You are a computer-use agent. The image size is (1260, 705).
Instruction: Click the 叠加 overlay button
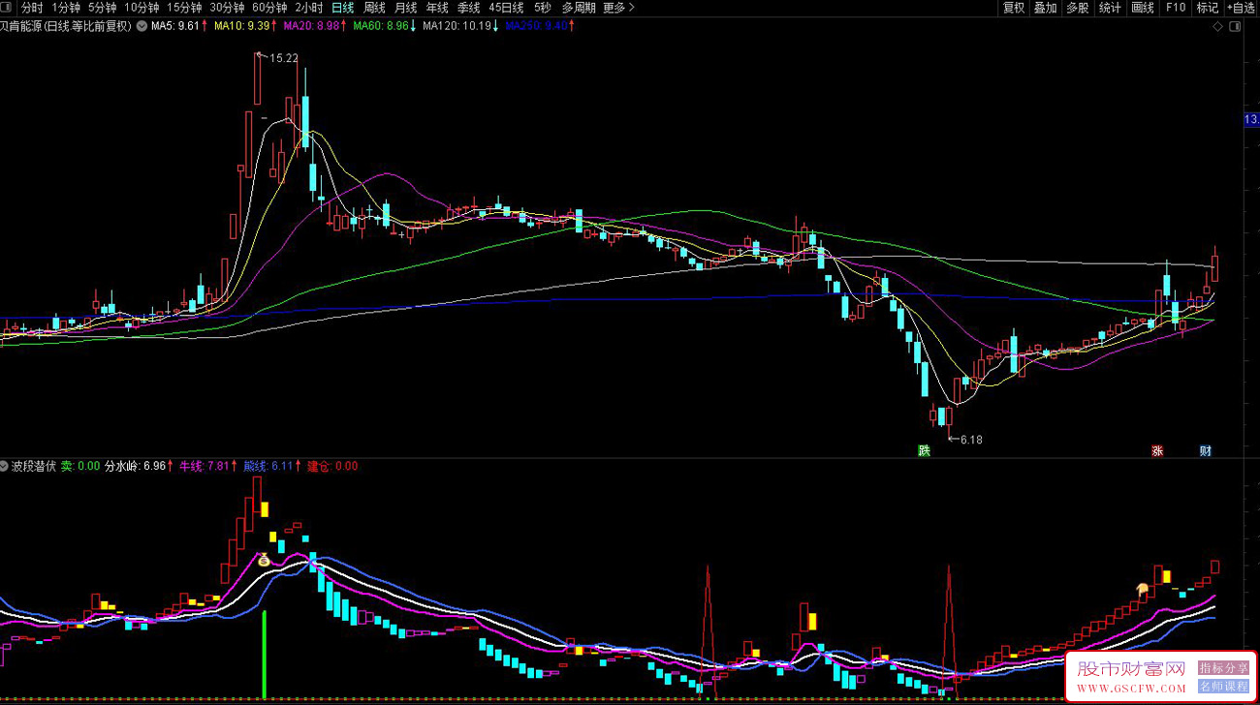[1045, 8]
